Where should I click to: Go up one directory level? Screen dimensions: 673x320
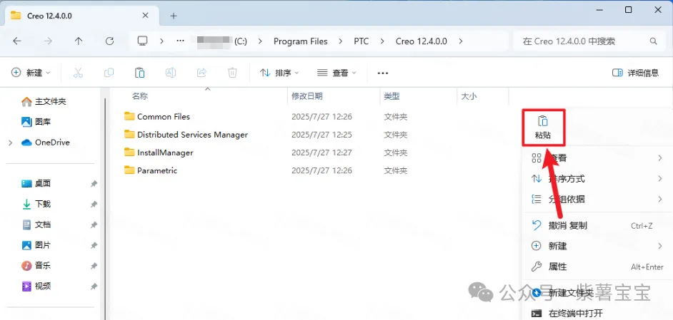point(79,41)
